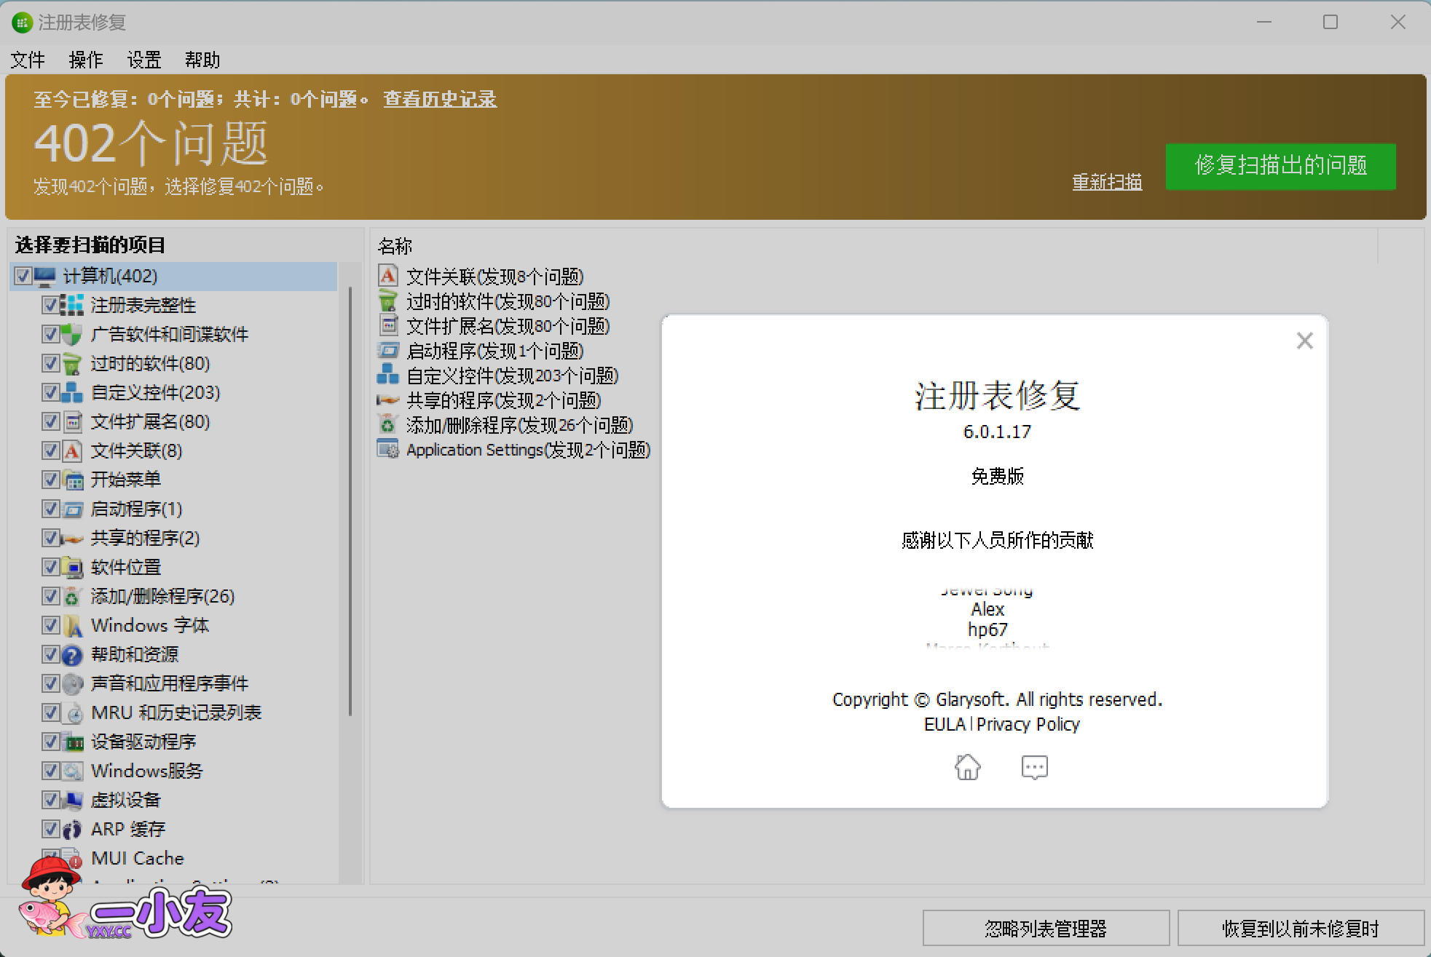This screenshot has width=1431, height=957.
Task: Open the 查看历史记录 link
Action: [440, 99]
